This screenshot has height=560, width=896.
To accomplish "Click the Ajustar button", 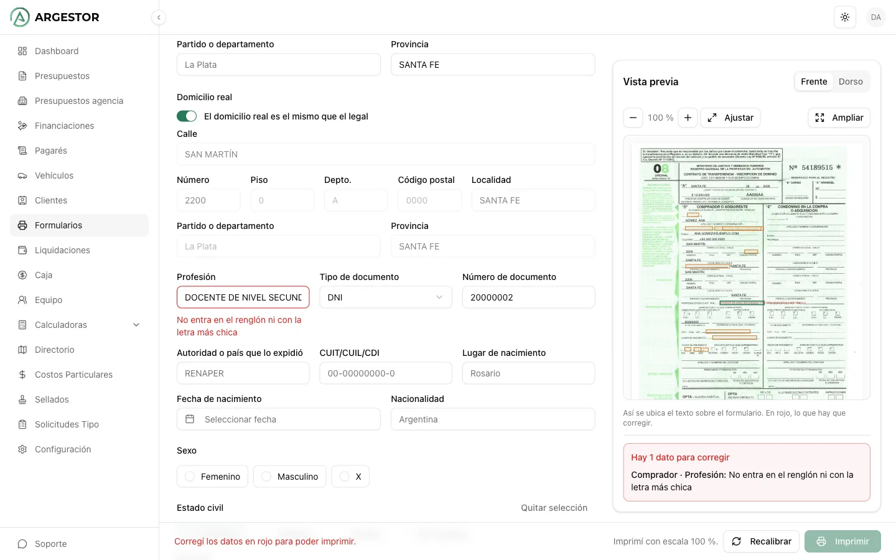I will pos(730,118).
